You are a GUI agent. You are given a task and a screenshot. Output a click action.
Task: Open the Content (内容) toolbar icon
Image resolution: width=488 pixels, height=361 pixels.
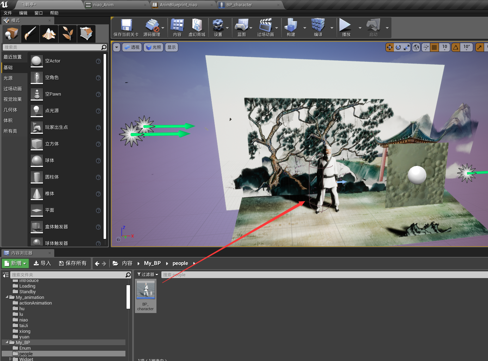[177, 28]
